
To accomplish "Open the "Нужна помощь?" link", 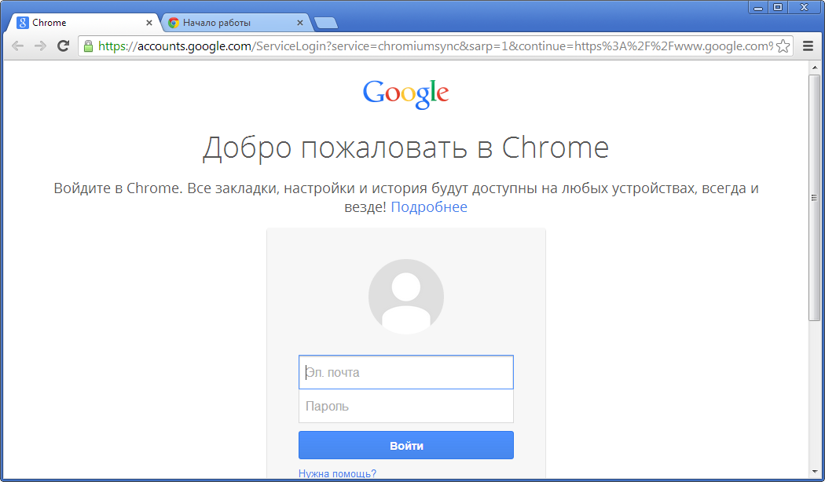I will 337,473.
